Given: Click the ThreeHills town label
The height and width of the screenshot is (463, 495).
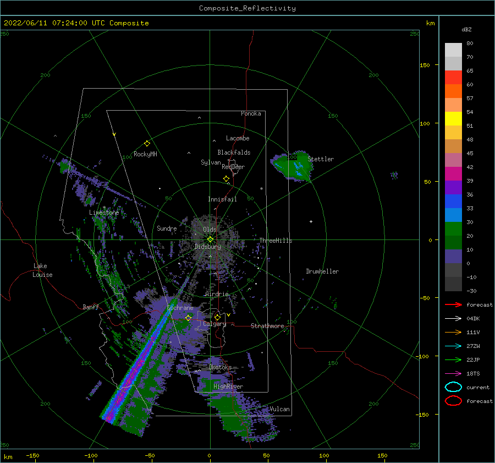Looking at the screenshot, I should (276, 241).
